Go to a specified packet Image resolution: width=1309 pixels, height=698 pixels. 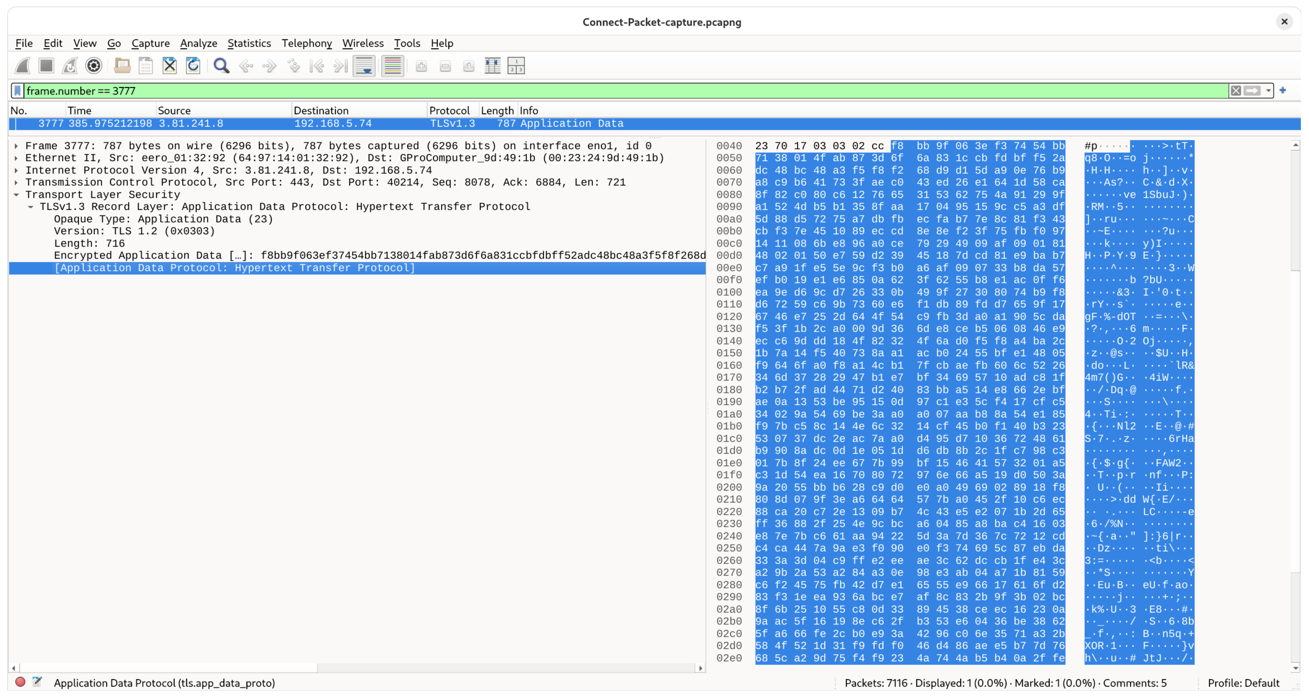[293, 66]
